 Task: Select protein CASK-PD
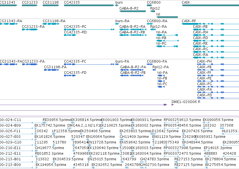click(218, 98)
